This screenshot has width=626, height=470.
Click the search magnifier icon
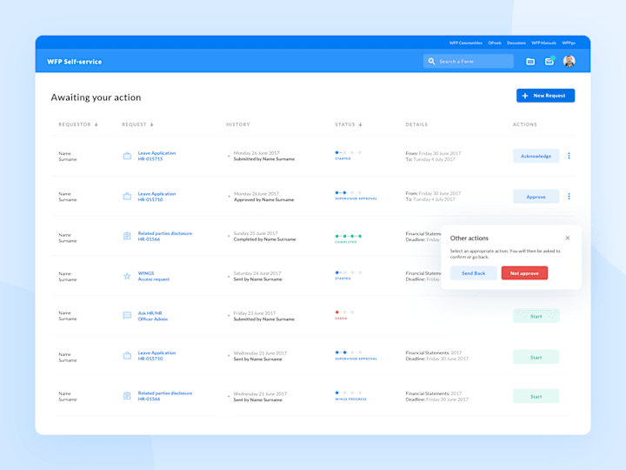pyautogui.click(x=431, y=62)
